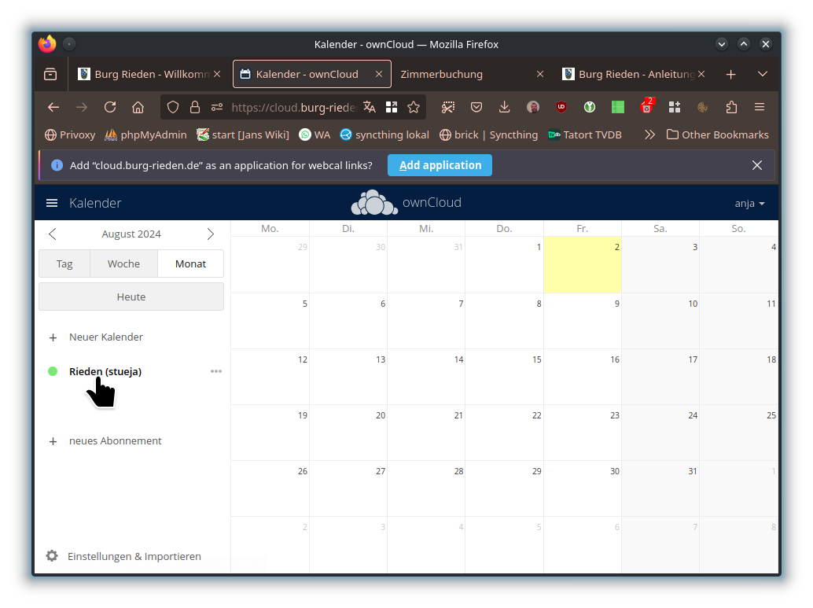Viewport: 813px width, 608px height.
Task: Open Einstellungen & Importieren settings gear
Action: [52, 556]
